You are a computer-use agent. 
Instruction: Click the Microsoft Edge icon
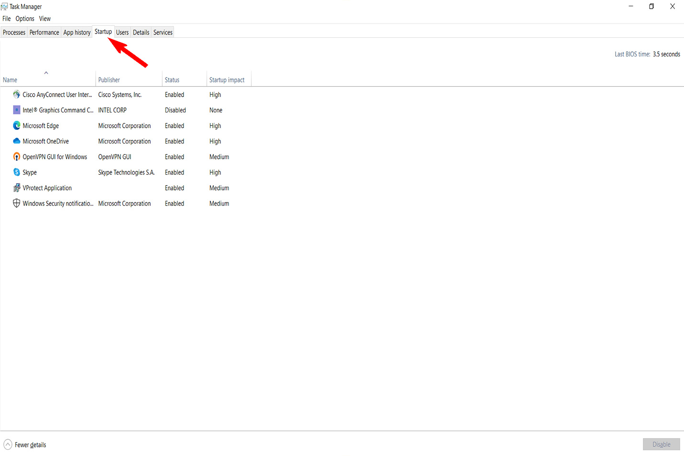[17, 125]
